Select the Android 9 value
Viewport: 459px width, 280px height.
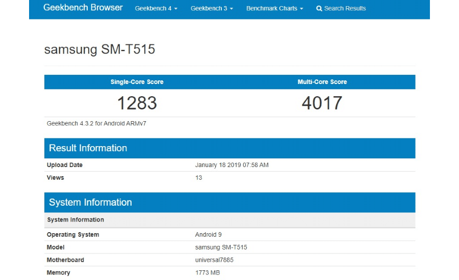pyautogui.click(x=209, y=234)
